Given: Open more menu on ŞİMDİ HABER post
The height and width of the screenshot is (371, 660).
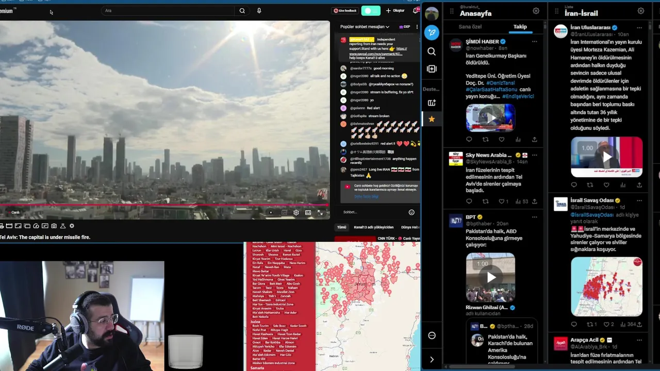Looking at the screenshot, I should coord(534,41).
